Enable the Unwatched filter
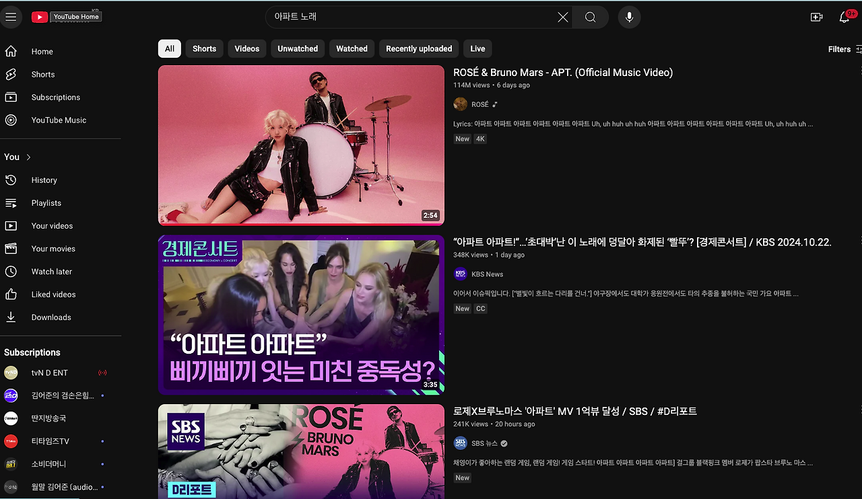 (x=297, y=48)
